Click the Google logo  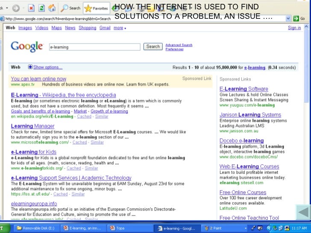[27, 47]
